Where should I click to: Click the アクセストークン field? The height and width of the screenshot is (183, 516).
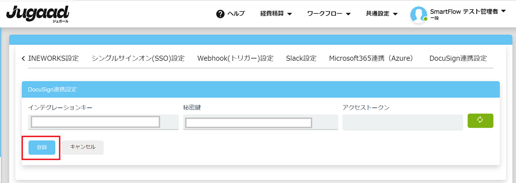[x=402, y=122]
